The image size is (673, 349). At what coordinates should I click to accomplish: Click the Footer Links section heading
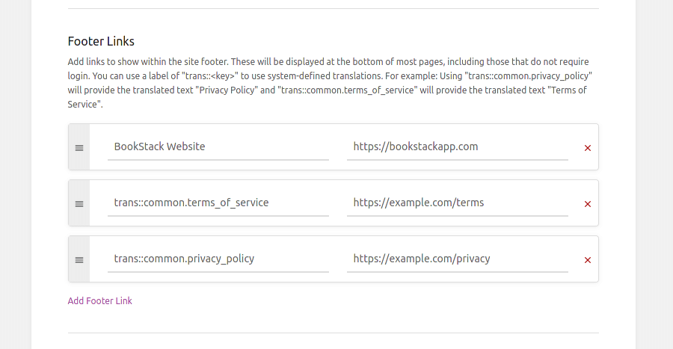click(101, 41)
